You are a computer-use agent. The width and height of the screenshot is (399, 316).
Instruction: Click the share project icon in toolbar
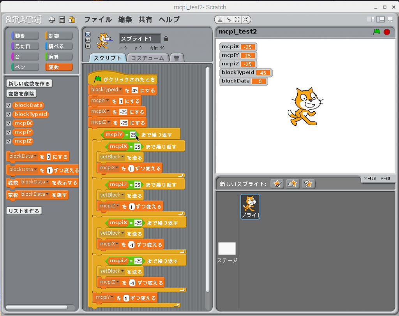[72, 19]
